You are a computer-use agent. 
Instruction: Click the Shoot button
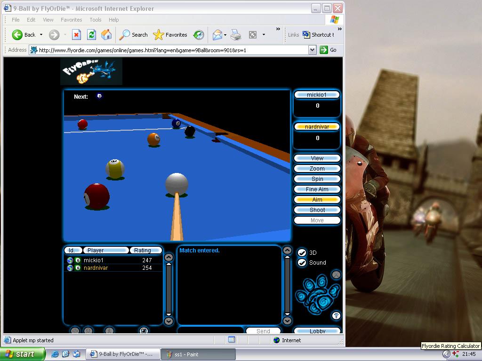(x=317, y=210)
